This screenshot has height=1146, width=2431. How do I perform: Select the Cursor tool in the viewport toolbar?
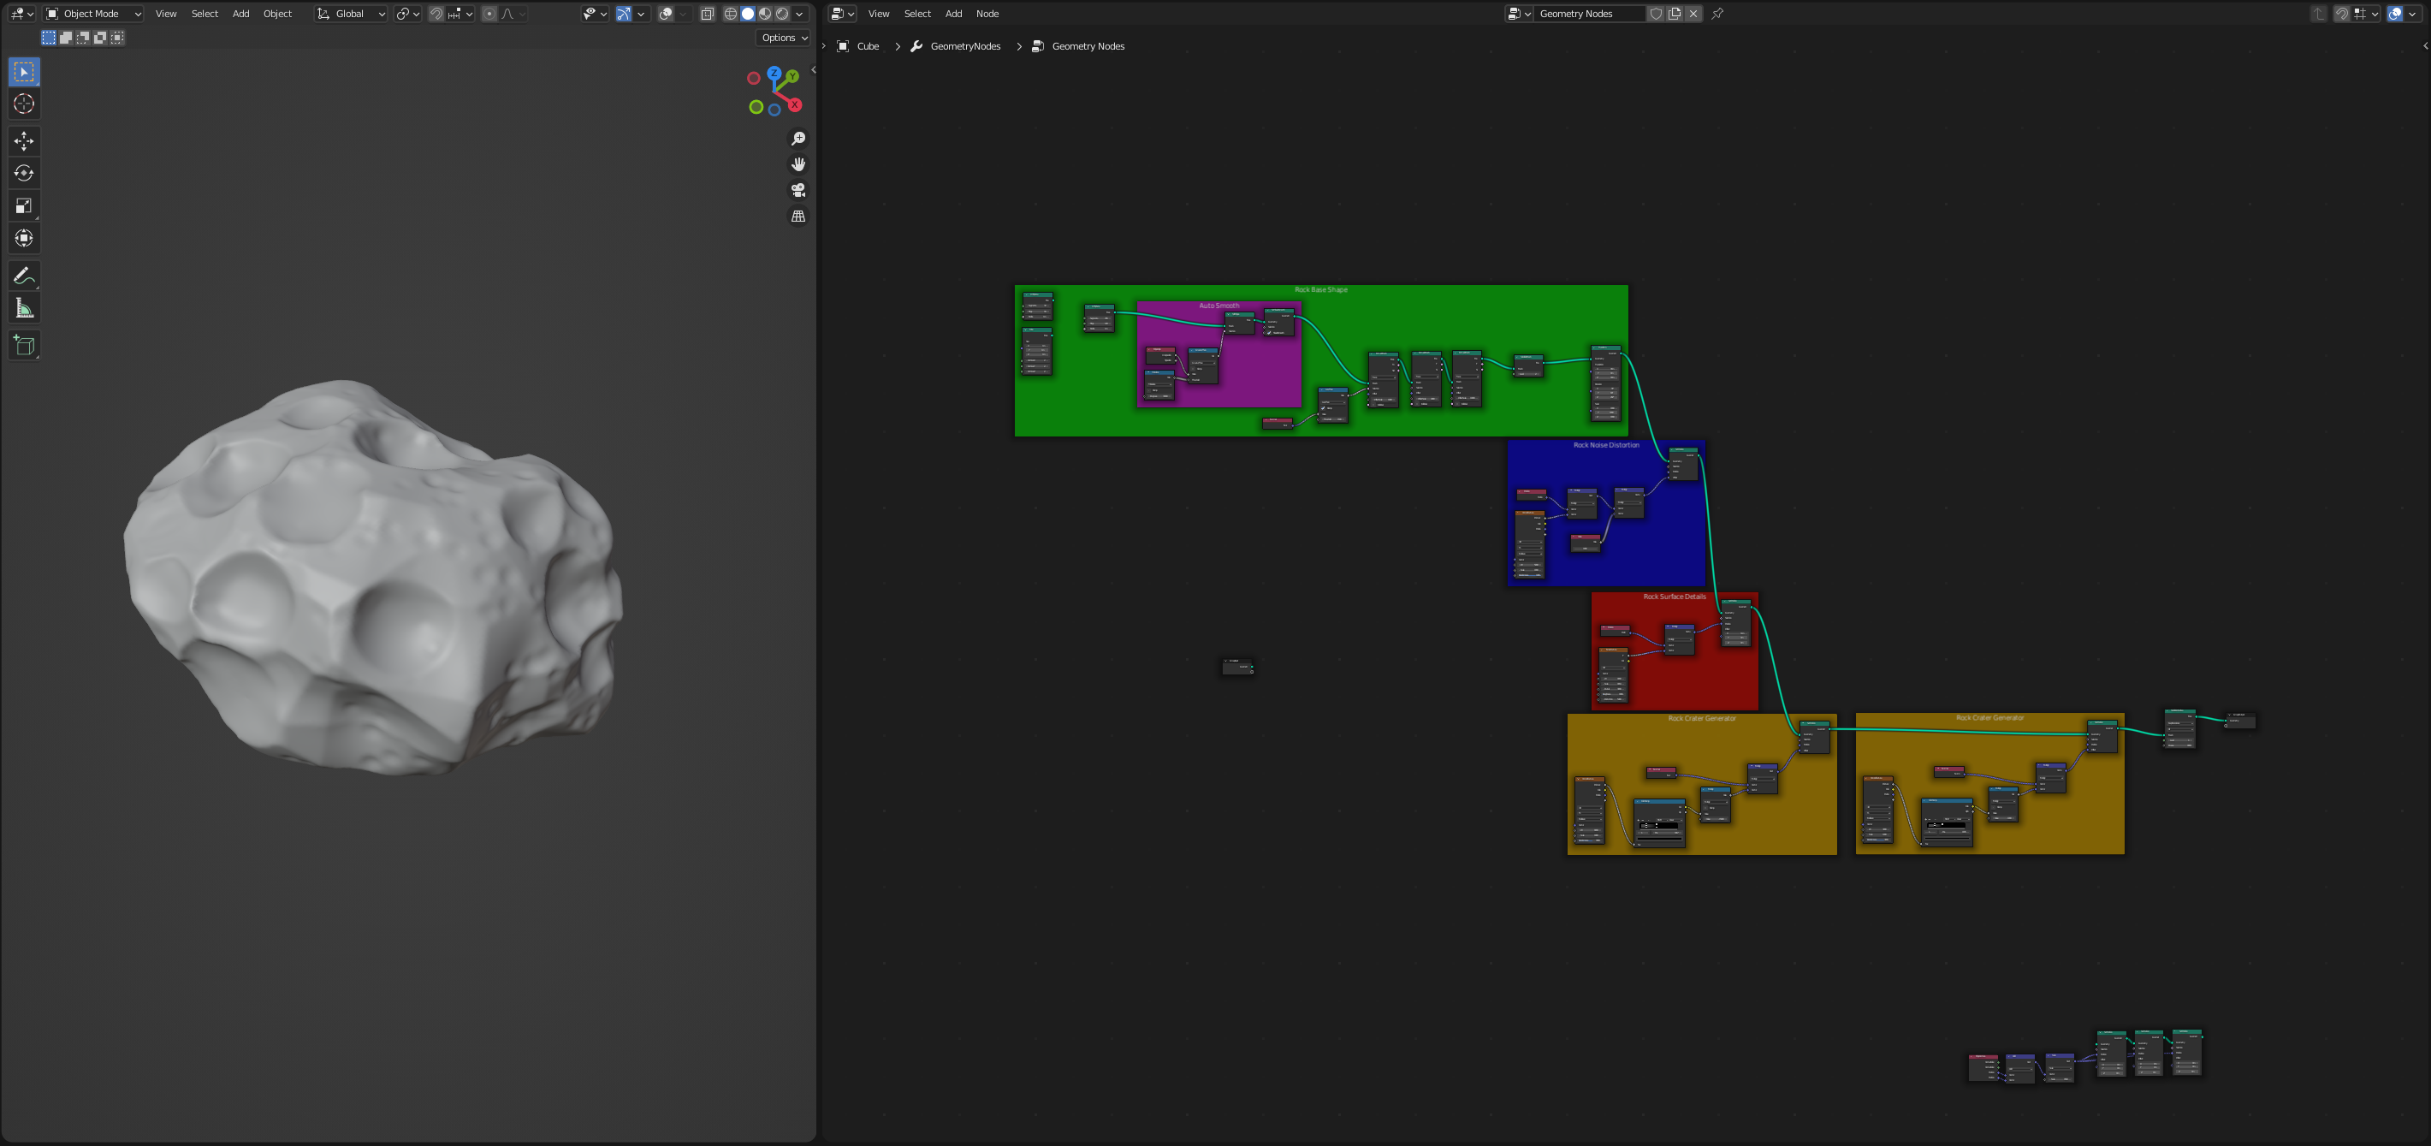coord(25,104)
